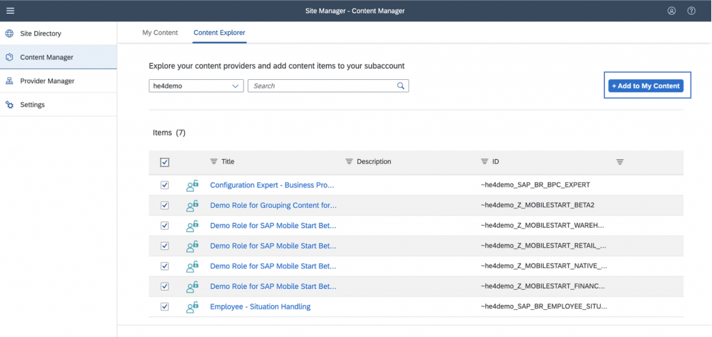
Task: Uncheck the Demo Role for Grouping Content checkbox
Action: 165,206
